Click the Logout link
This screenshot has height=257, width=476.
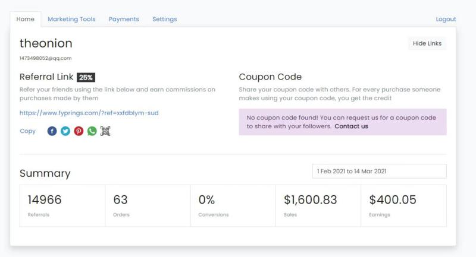446,19
